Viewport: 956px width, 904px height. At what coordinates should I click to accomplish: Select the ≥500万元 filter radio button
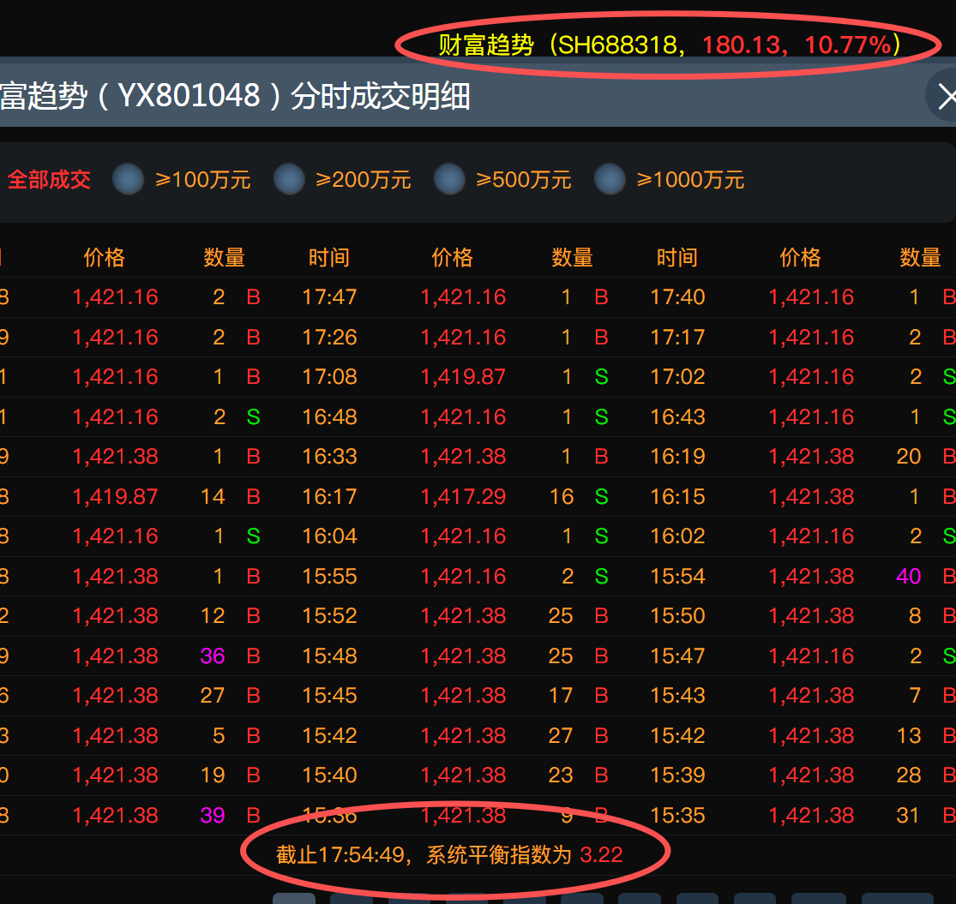pyautogui.click(x=449, y=179)
